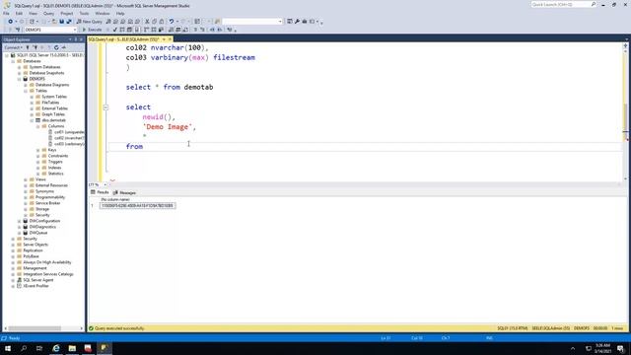631x355 pixels.
Task: Open File Explorer from the taskbar
Action: click(x=72, y=348)
